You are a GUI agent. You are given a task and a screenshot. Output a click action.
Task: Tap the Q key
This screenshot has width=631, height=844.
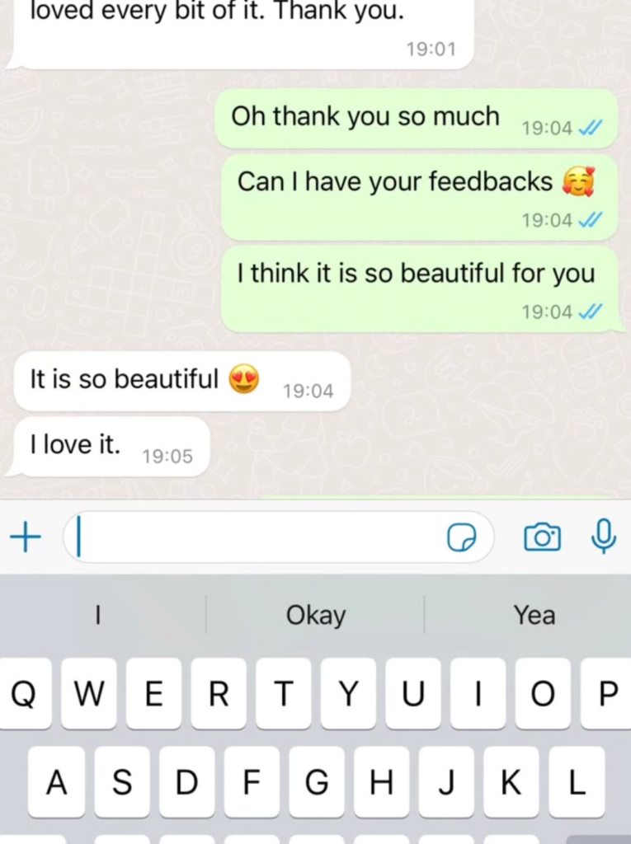[24, 693]
